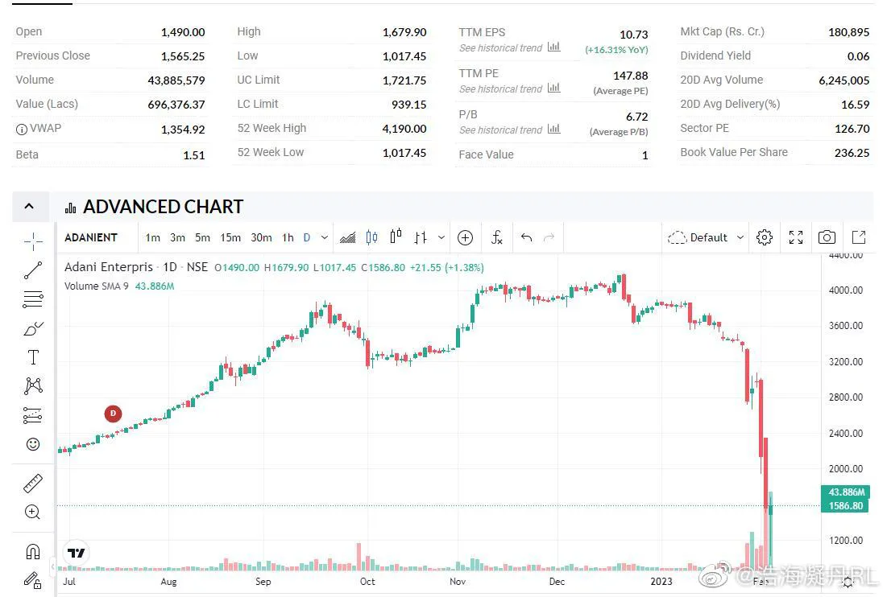The width and height of the screenshot is (887, 597).
Task: Open TTM EPS historical trend link
Action: [x=510, y=48]
